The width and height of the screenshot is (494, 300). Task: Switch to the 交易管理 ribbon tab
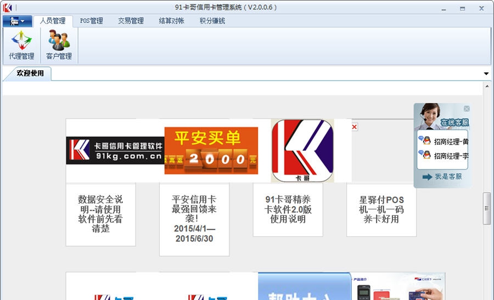(131, 21)
